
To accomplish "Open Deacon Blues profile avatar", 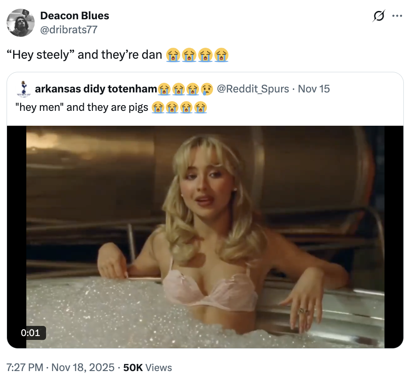I will (21, 23).
